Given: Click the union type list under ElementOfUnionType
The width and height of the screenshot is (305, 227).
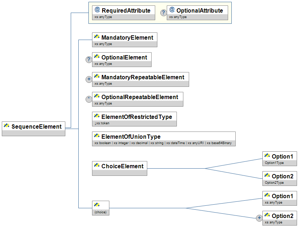Looking at the screenshot, I should 164,143.
